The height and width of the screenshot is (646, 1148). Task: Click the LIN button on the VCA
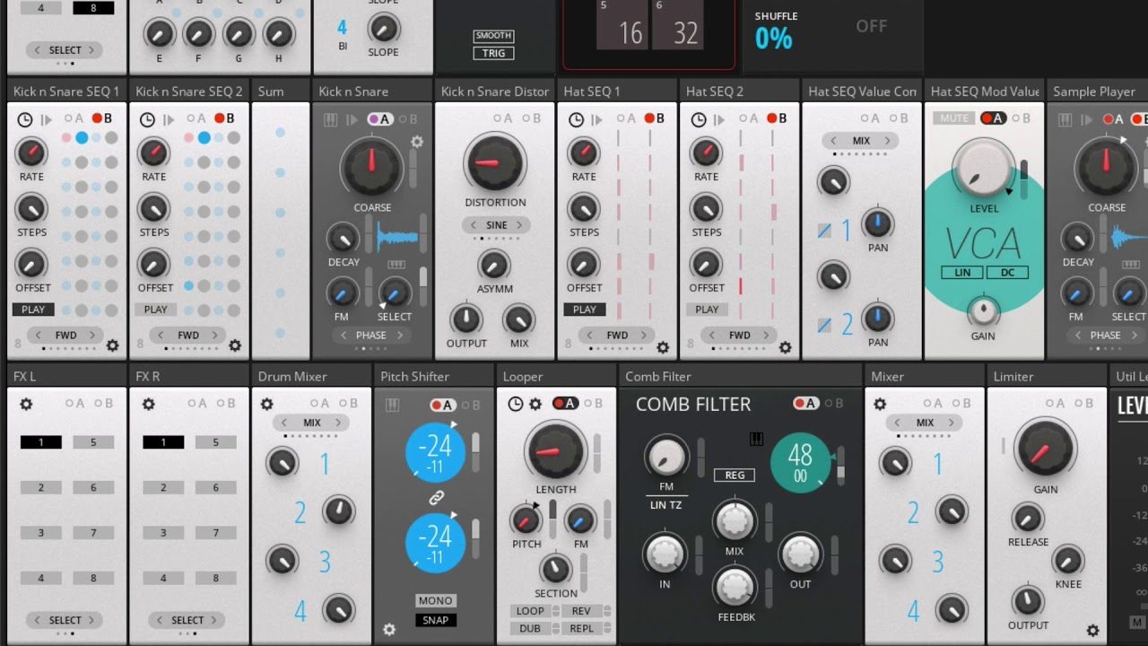(x=962, y=273)
